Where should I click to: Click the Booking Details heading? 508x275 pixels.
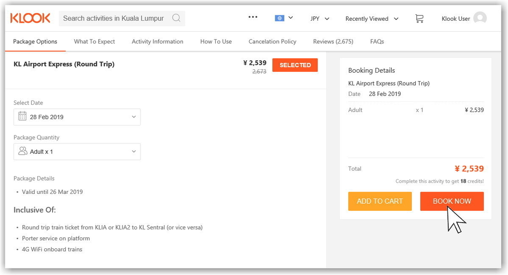click(x=371, y=70)
